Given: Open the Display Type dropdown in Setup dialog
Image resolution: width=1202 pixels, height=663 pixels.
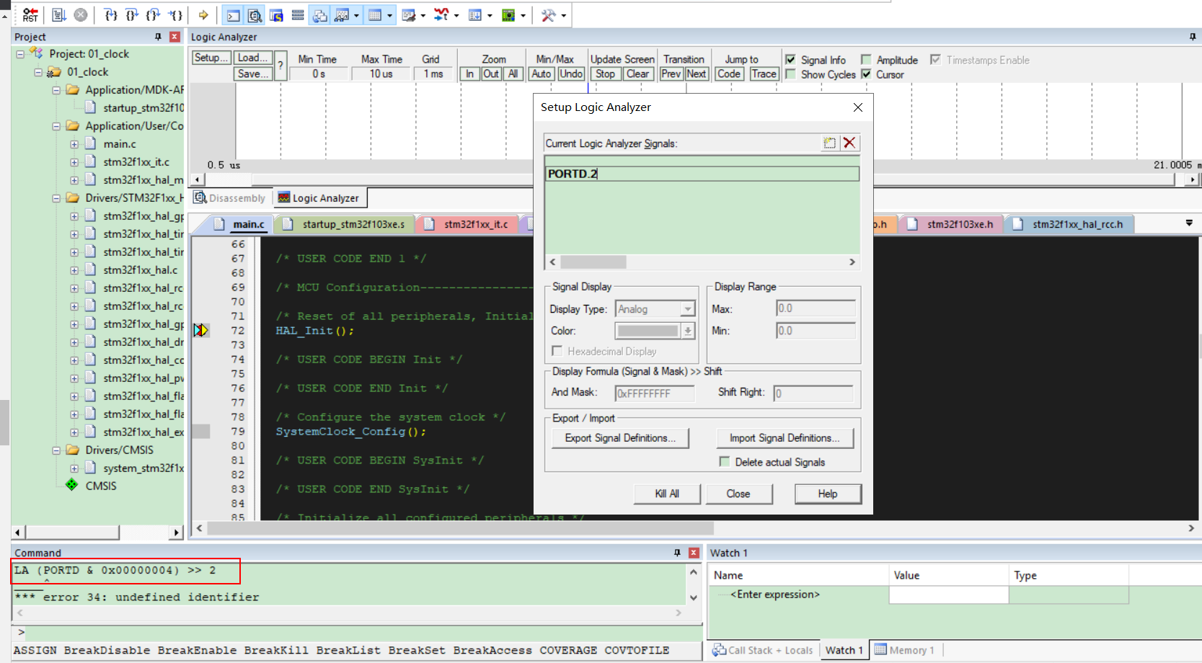Looking at the screenshot, I should click(687, 308).
